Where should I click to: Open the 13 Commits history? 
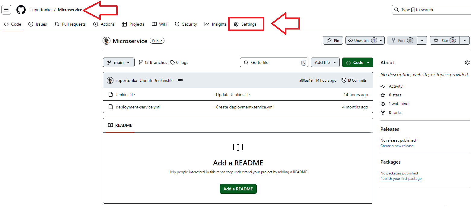pos(354,80)
